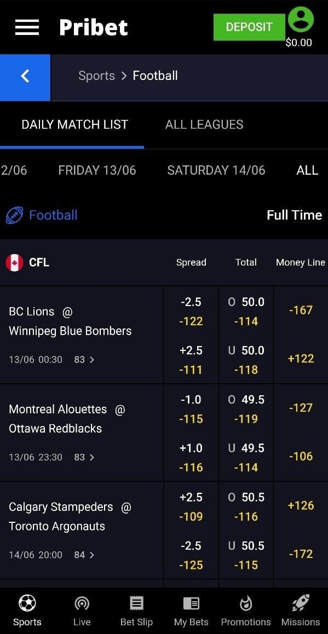
Task: Select SATURDAY 14/06 matches
Action: tap(216, 170)
